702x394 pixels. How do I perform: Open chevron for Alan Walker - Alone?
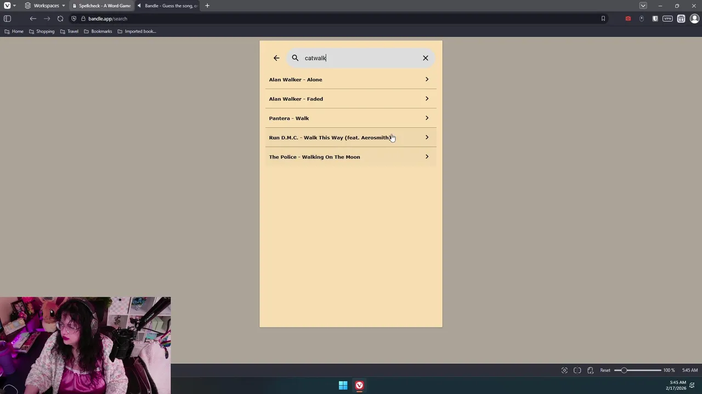click(x=427, y=79)
